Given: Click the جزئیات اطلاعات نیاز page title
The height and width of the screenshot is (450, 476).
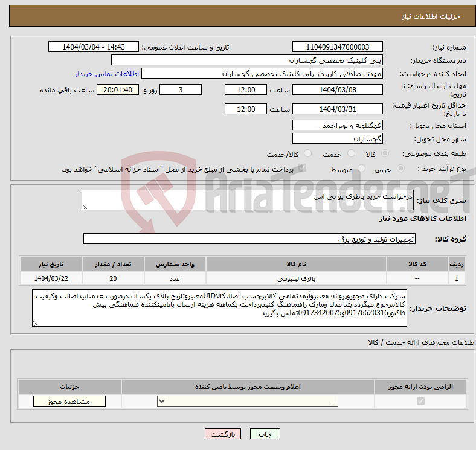Looking at the screenshot, I should 431,16.
